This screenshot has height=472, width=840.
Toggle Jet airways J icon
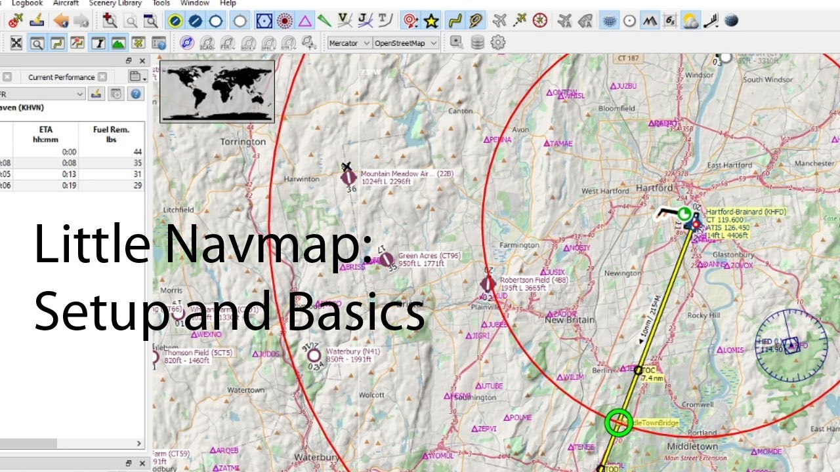[366, 21]
